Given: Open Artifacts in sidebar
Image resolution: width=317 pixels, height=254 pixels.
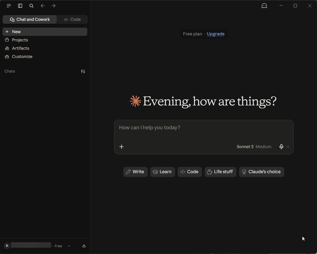Looking at the screenshot, I should coord(45,48).
